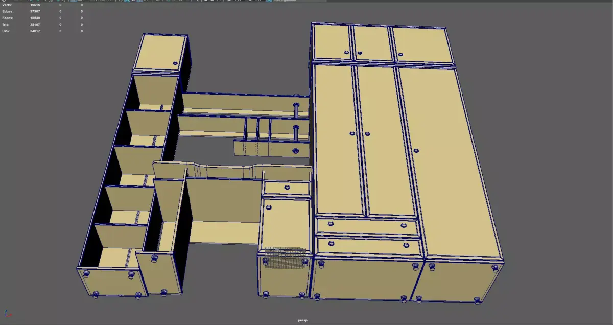Select the lower drawer beneath the double wardrobe doors
This screenshot has height=325, width=613.
click(x=368, y=245)
